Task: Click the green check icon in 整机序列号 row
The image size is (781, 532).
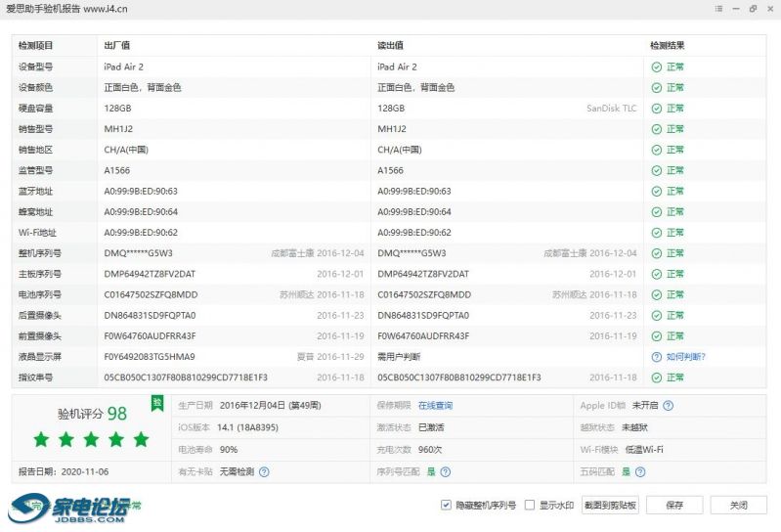Action: pyautogui.click(x=657, y=253)
